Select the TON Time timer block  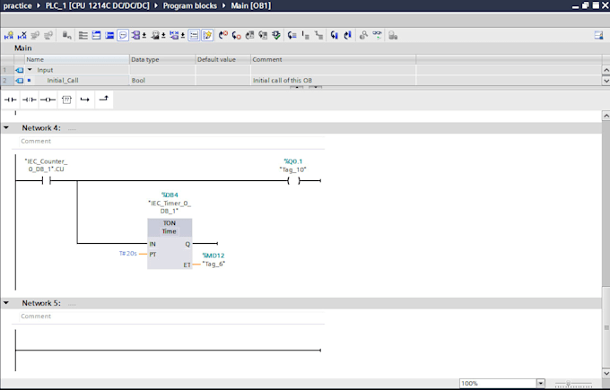(x=170, y=243)
